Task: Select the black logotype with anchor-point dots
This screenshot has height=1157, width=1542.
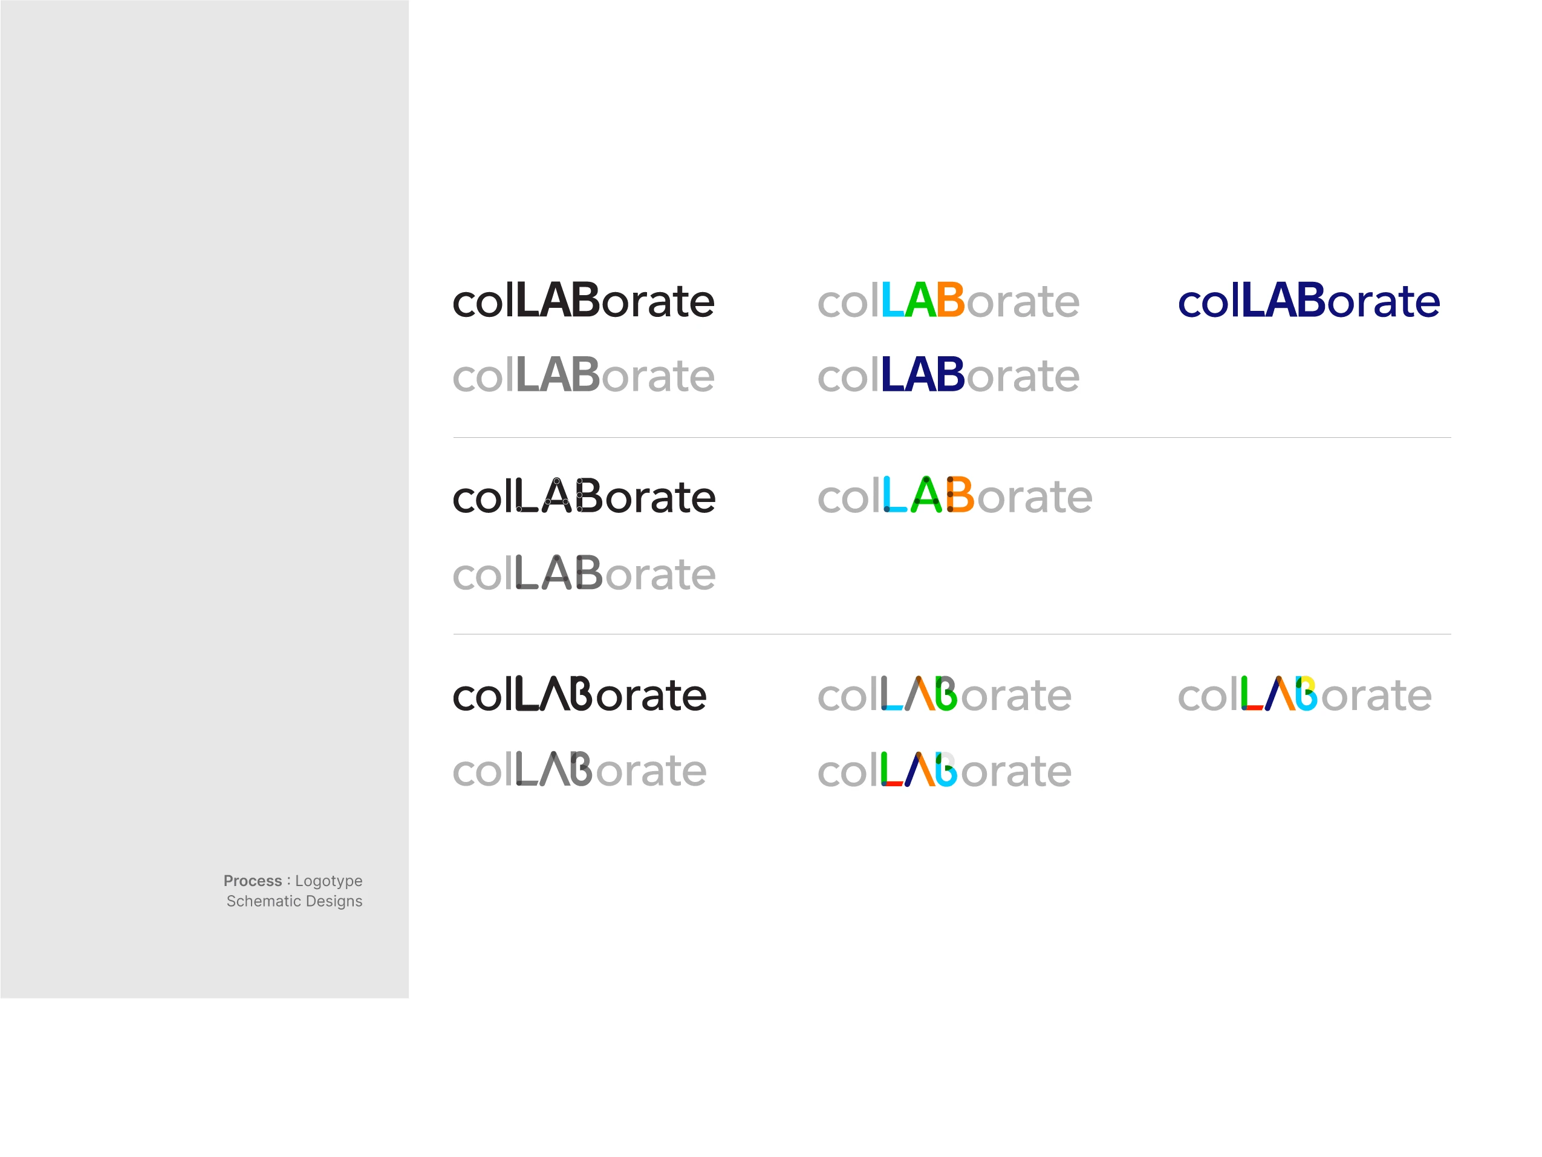Action: tap(584, 496)
